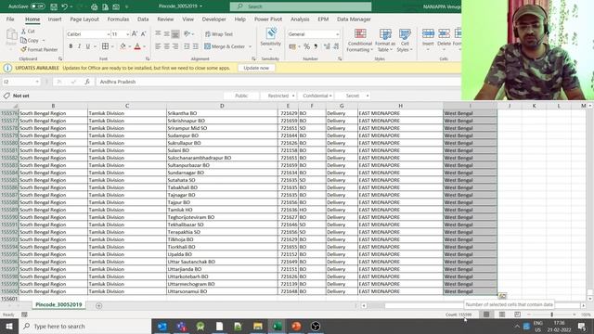The image size is (594, 334).
Task: Click Increase Decimal icon
Action: (327, 46)
